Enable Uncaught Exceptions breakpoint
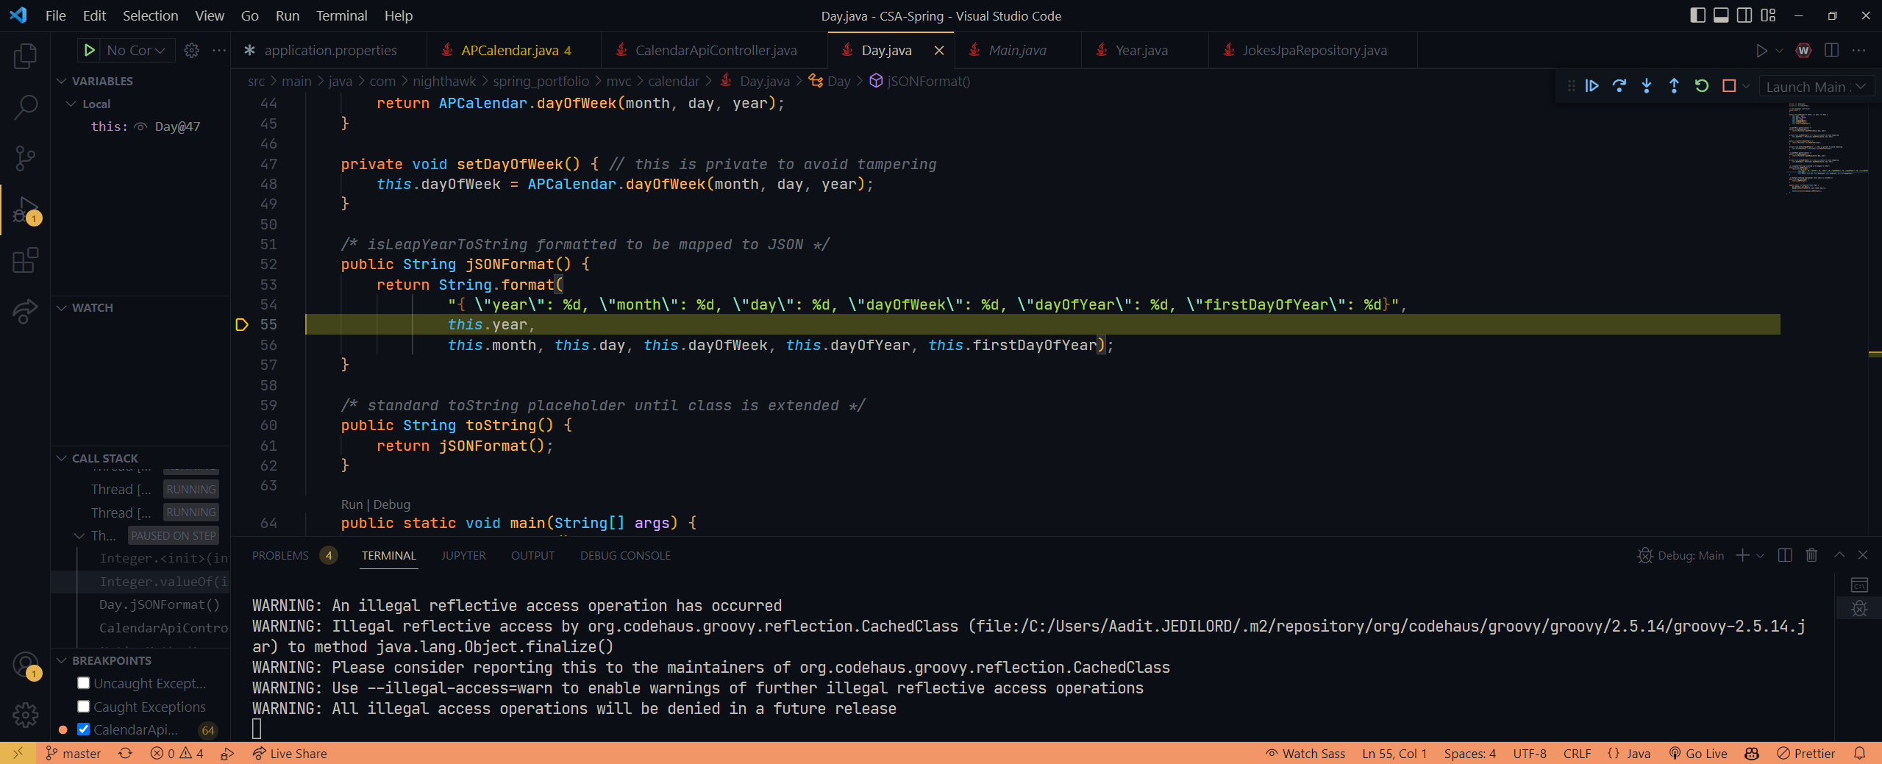This screenshot has height=764, width=1882. (x=84, y=682)
